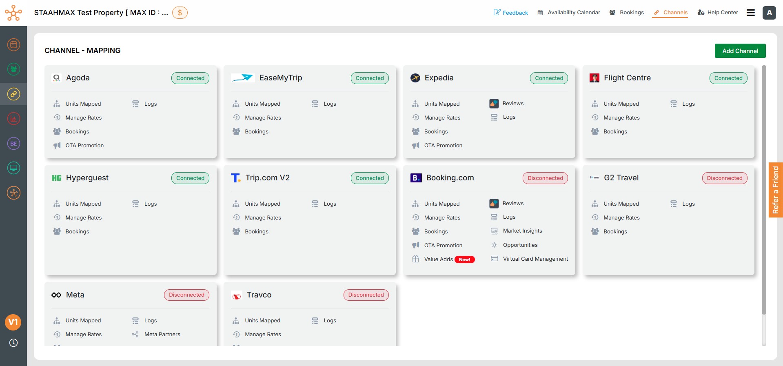783x366 pixels.
Task: Click the Hyperguest HG logo
Action: tap(57, 178)
